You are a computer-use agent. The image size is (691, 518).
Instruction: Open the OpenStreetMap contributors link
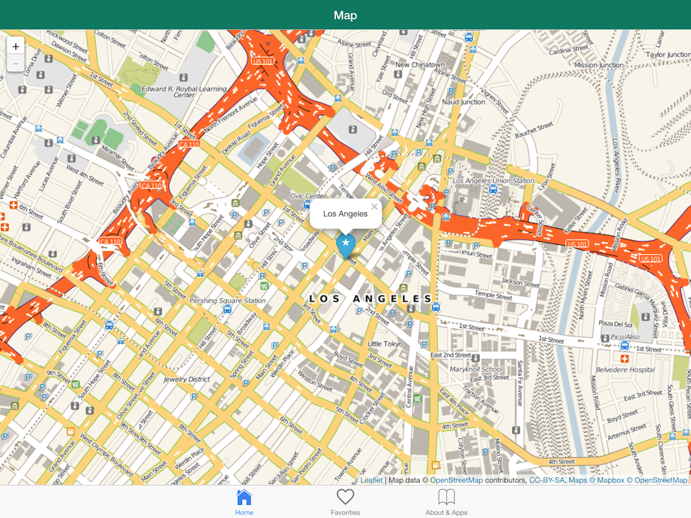(456, 480)
